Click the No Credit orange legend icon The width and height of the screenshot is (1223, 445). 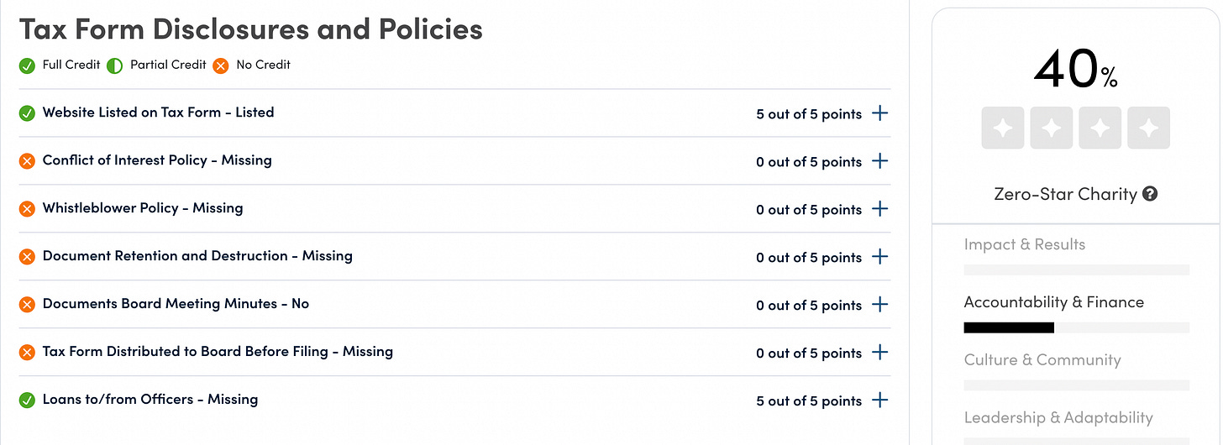(221, 65)
